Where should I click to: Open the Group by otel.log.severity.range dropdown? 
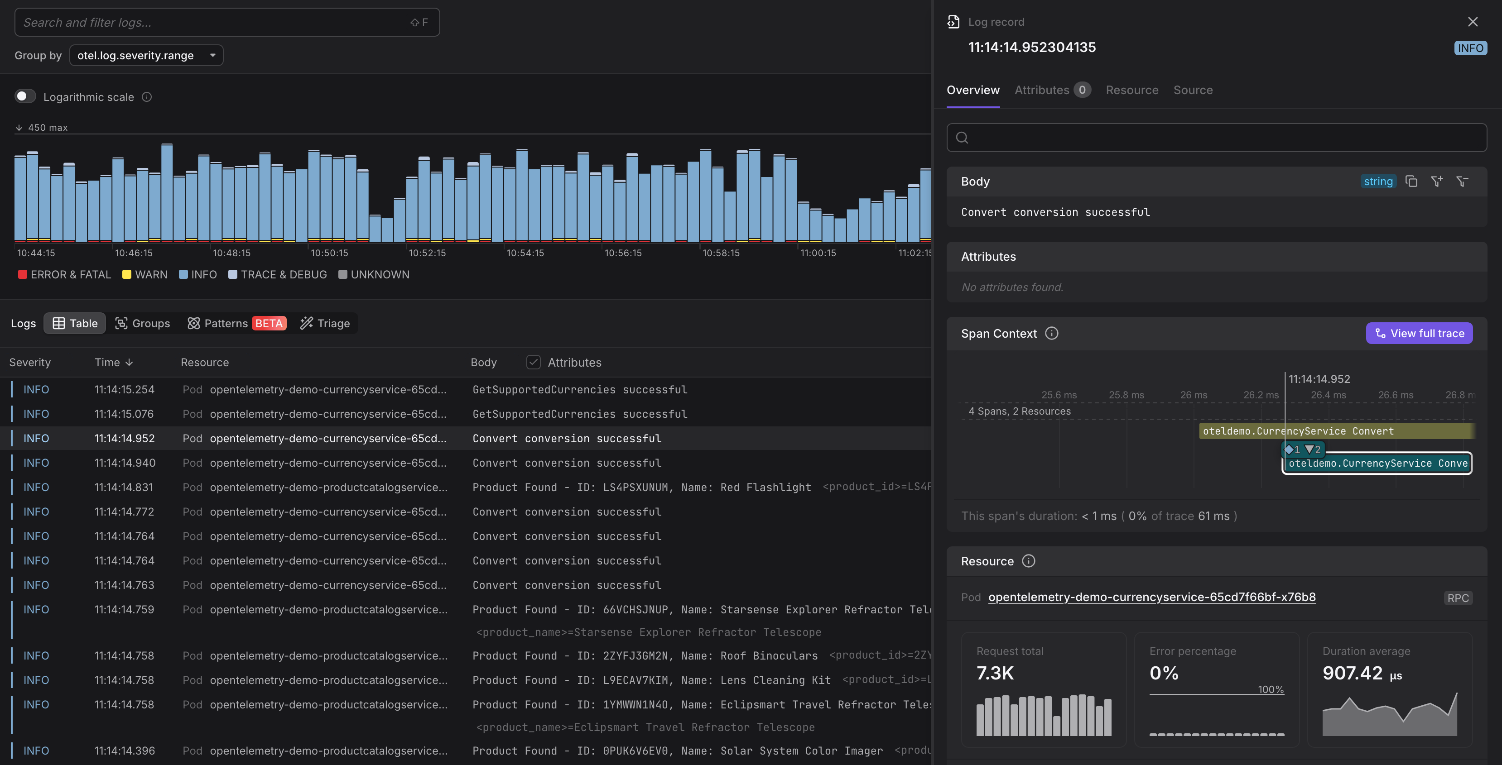pyautogui.click(x=146, y=55)
